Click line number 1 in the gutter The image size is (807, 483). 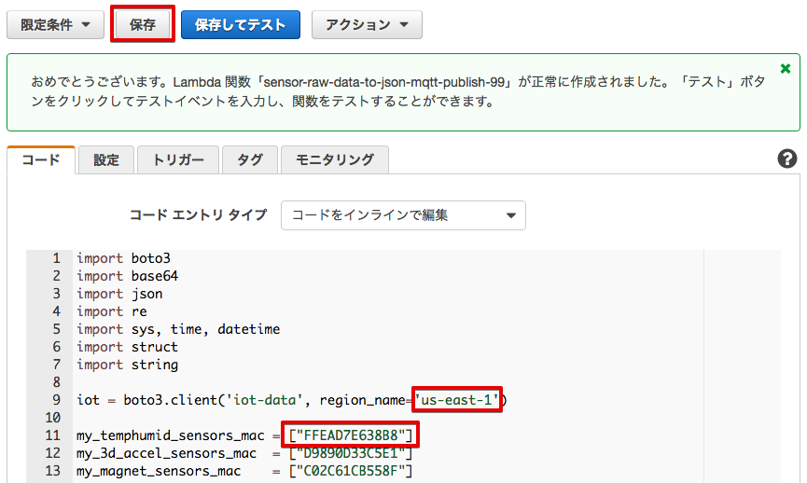click(x=56, y=258)
